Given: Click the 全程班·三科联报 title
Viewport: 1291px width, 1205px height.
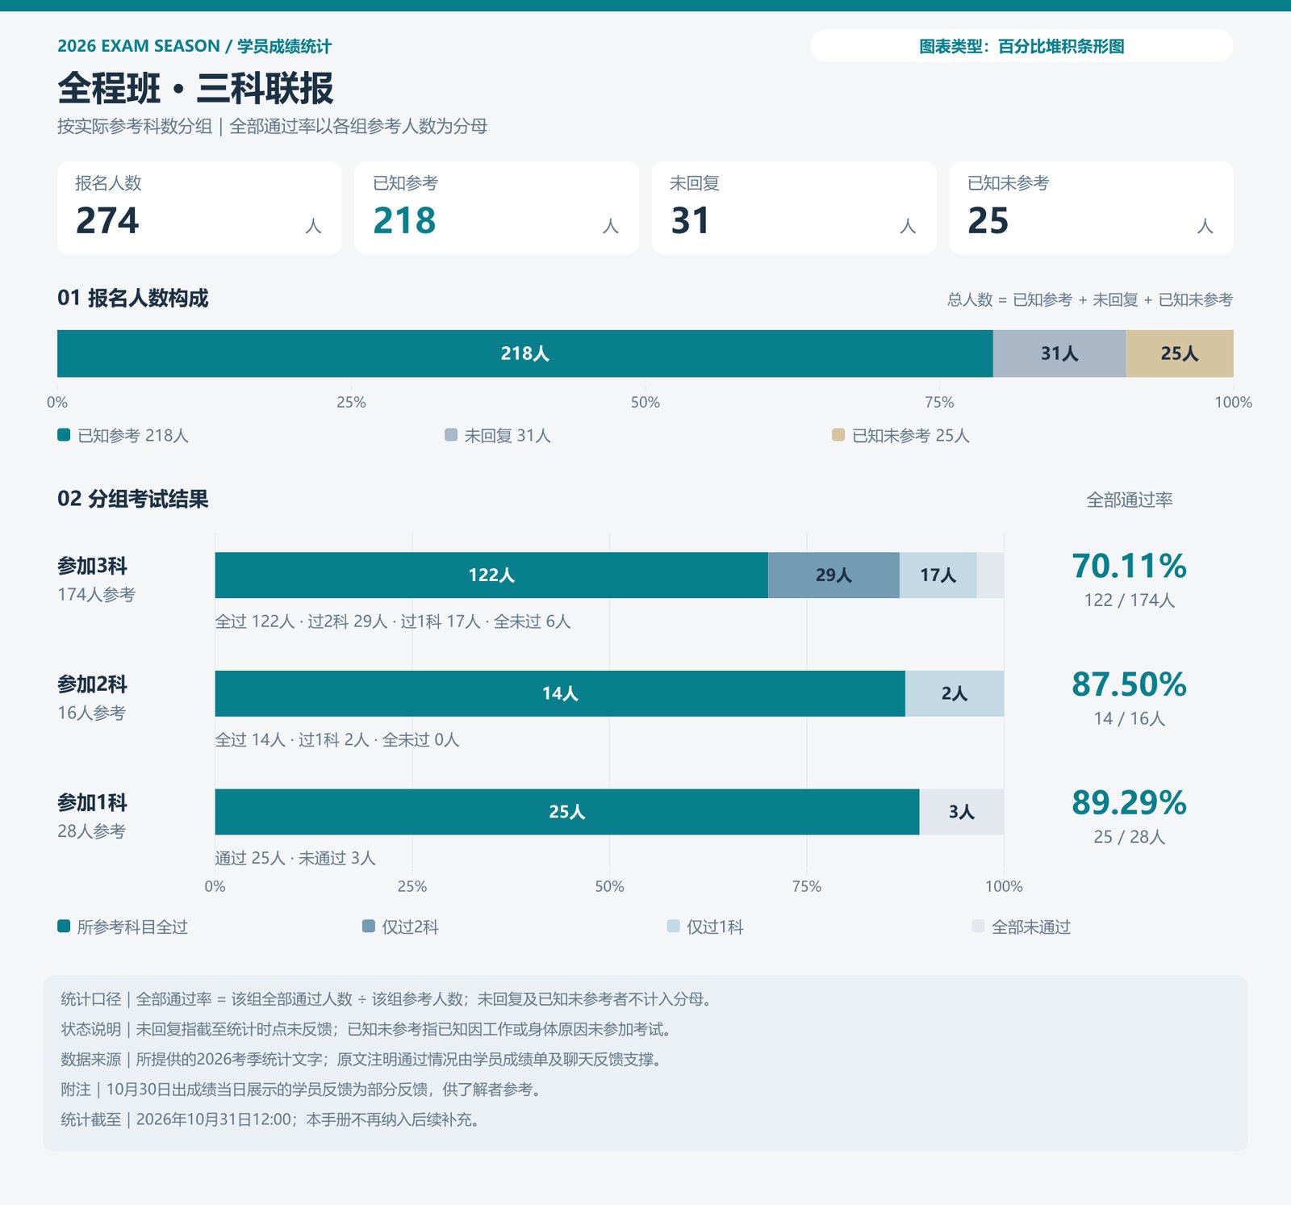Looking at the screenshot, I should (x=195, y=88).
